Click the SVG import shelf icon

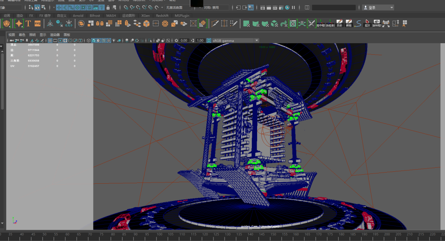[38, 23]
